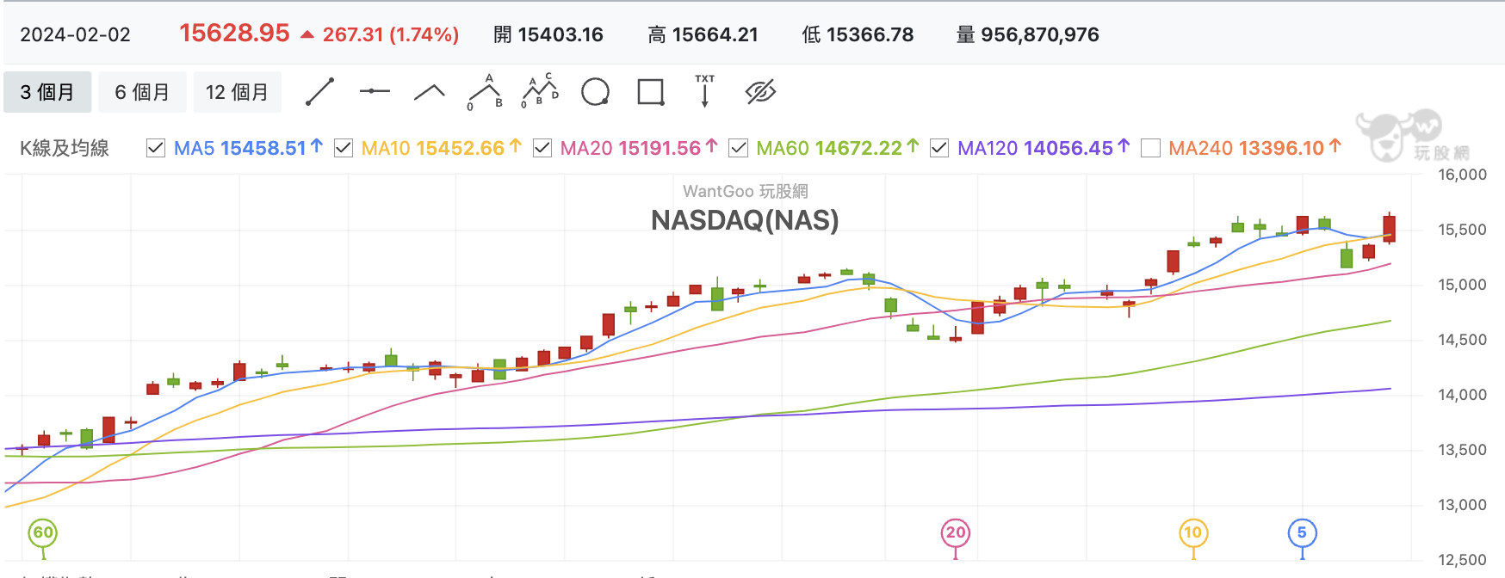The image size is (1505, 578).
Task: Click the open price 15403.16
Action: 561,34
